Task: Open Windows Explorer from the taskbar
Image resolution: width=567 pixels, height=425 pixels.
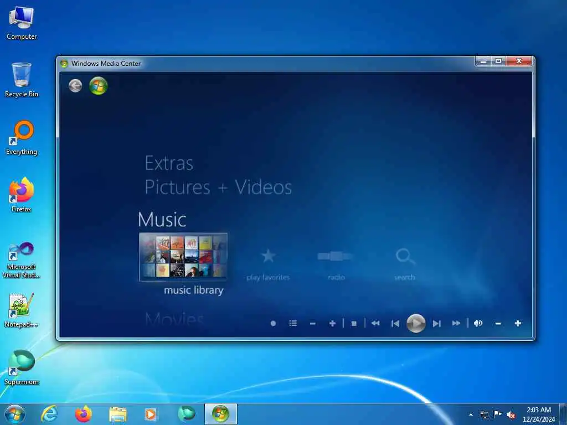Action: click(x=118, y=414)
